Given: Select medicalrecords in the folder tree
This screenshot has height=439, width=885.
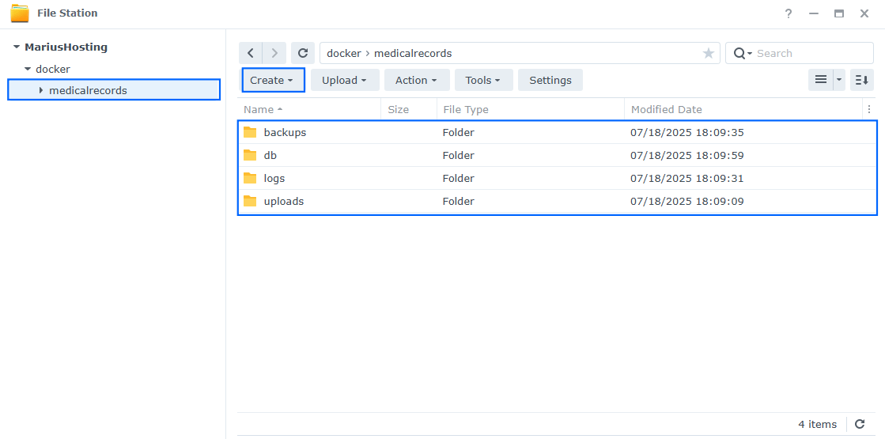Looking at the screenshot, I should point(88,90).
